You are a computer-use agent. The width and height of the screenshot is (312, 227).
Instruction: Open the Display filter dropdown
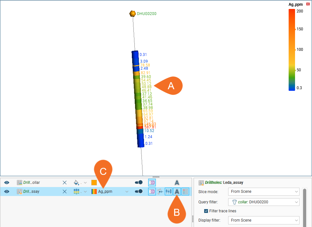(264, 220)
